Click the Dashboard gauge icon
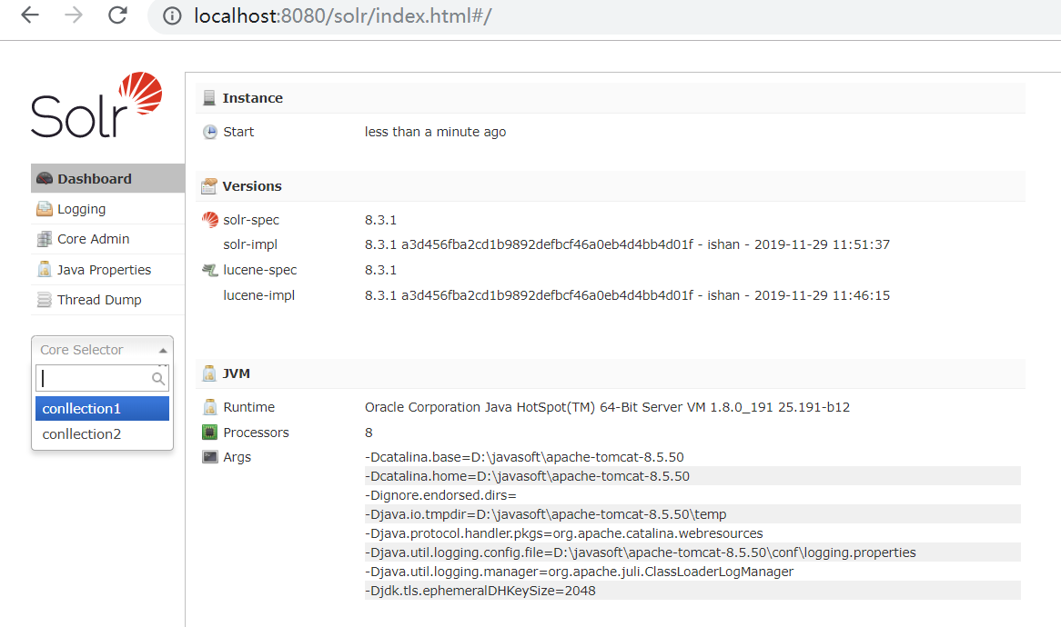1061x627 pixels. [44, 178]
